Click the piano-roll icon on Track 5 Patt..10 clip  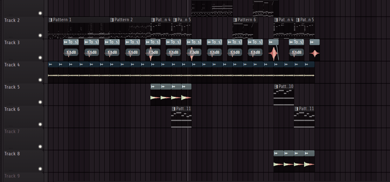point(276,87)
